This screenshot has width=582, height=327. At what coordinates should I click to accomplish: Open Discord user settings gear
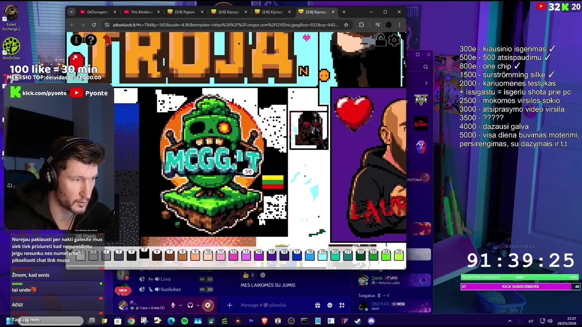click(x=208, y=305)
